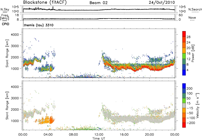Click red bottom of velocity colorbar
Image resolution: width=202 pixels, height=140 pixels.
184,125
